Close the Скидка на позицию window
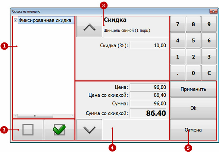Viewport: 219px width, 152px height. (213, 11)
